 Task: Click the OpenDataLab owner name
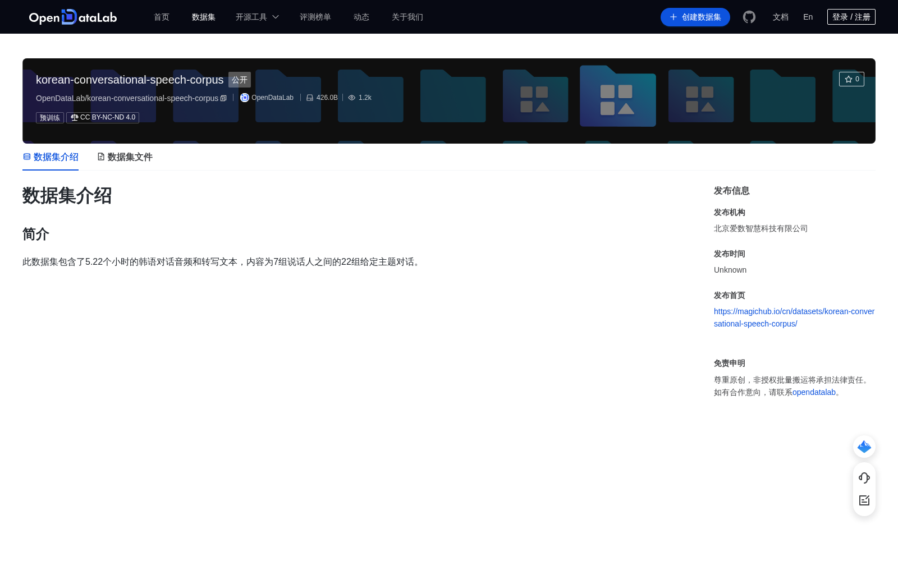click(272, 98)
